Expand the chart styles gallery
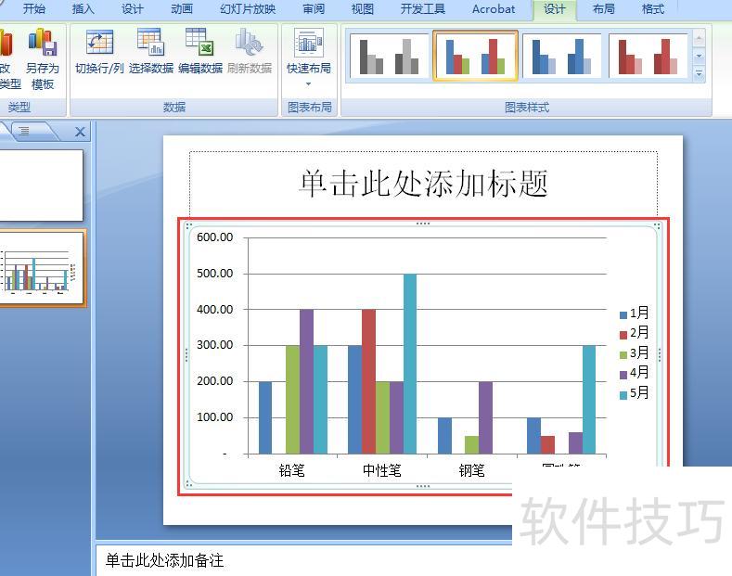The height and width of the screenshot is (576, 732). 699,74
